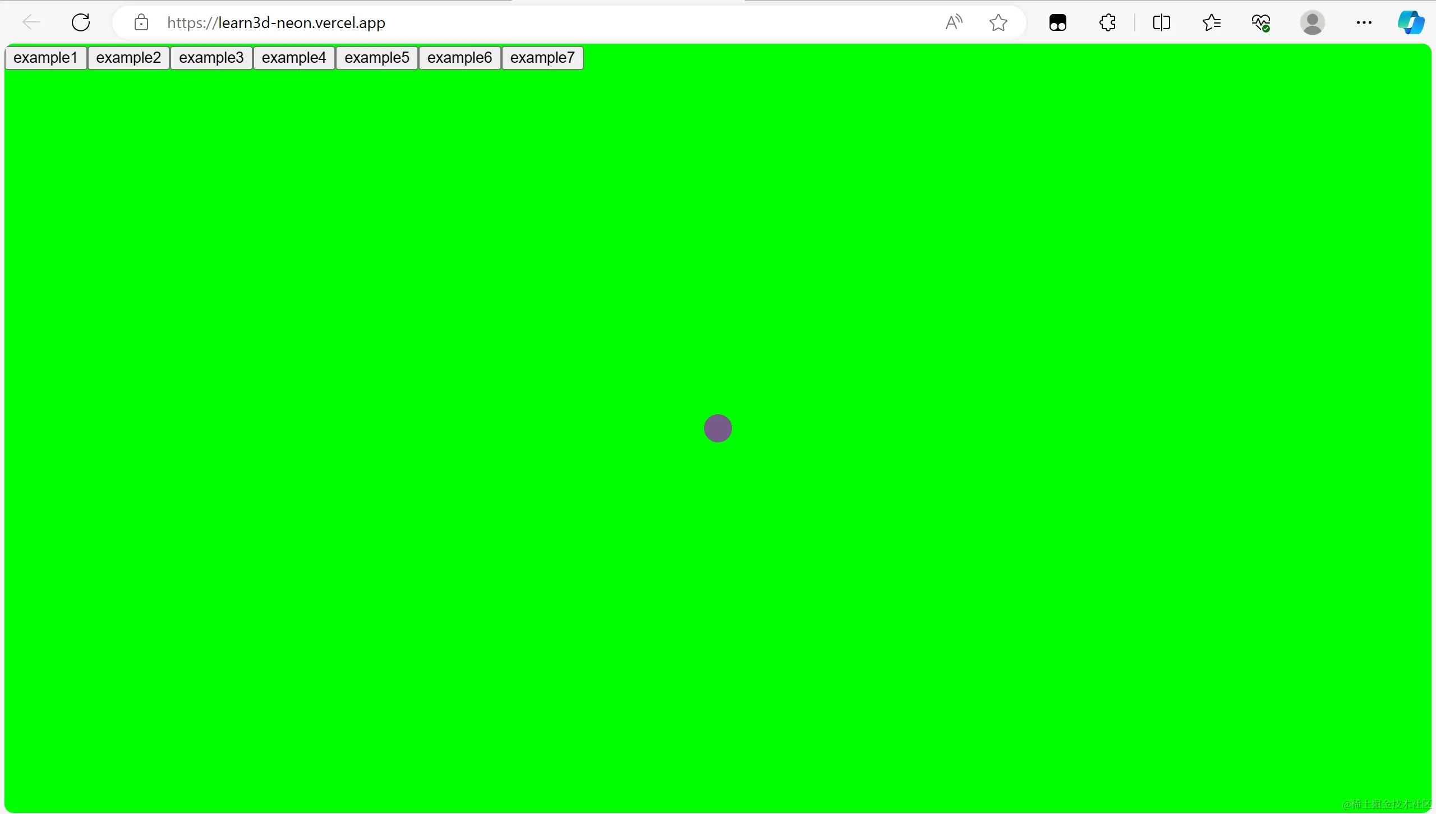
Task: Click the site info lock icon
Action: coord(141,23)
